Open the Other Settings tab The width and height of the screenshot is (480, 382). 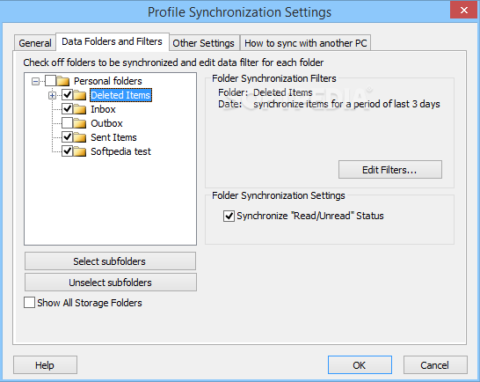click(204, 43)
